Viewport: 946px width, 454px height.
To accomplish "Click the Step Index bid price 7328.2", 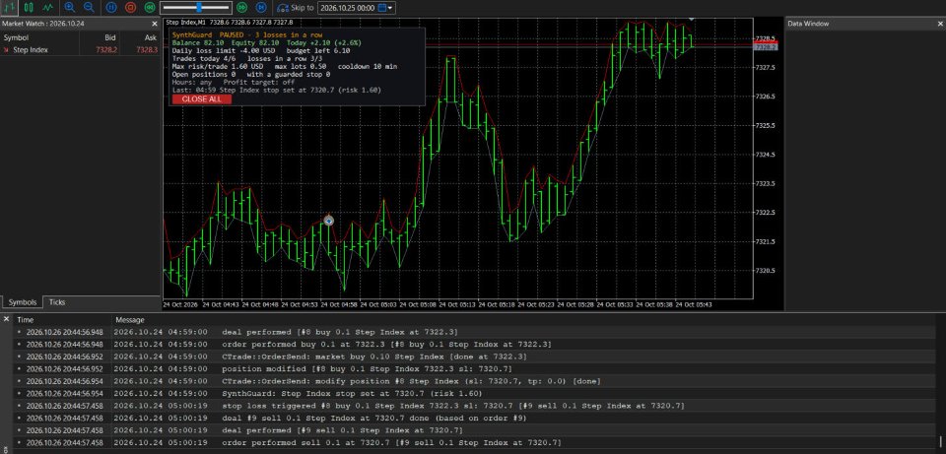I will tap(106, 50).
